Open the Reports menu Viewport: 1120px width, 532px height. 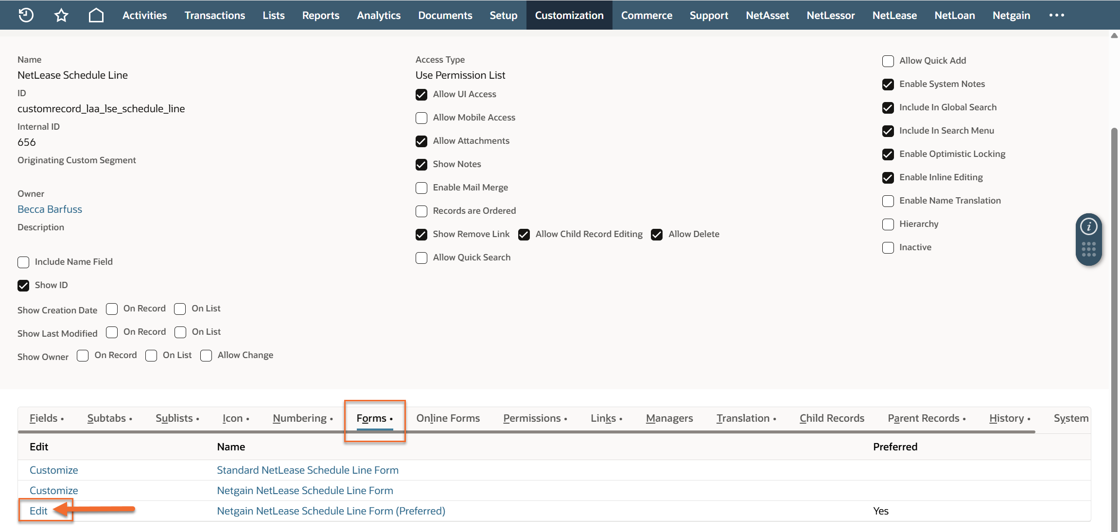320,15
